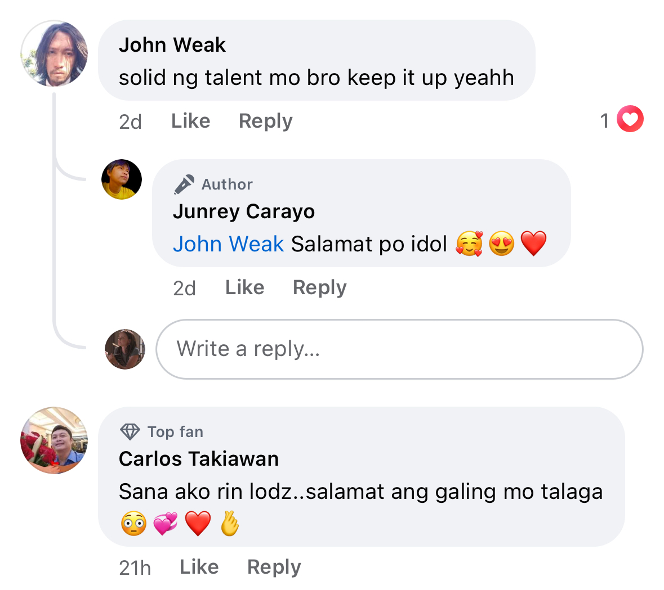This screenshot has height=590, width=664.
Task: Click the 2d timestamp on John Weak's comment
Action: click(131, 122)
